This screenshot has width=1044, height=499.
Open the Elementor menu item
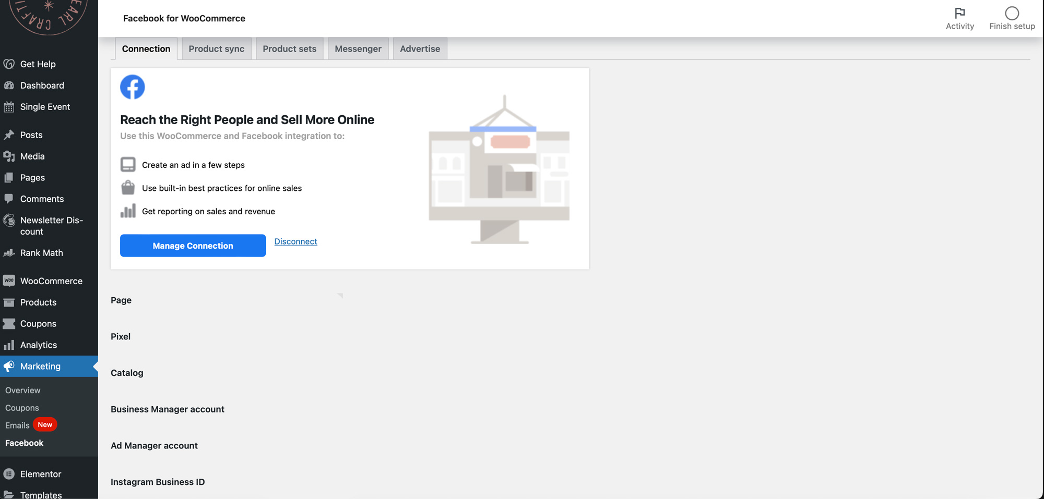point(40,474)
